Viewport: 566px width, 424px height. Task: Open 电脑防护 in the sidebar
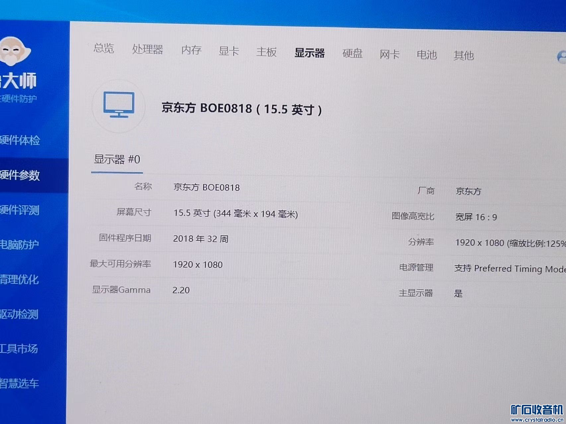tap(19, 245)
